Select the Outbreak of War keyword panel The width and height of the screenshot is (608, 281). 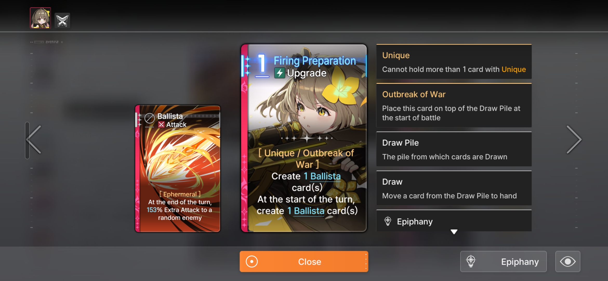coord(454,105)
